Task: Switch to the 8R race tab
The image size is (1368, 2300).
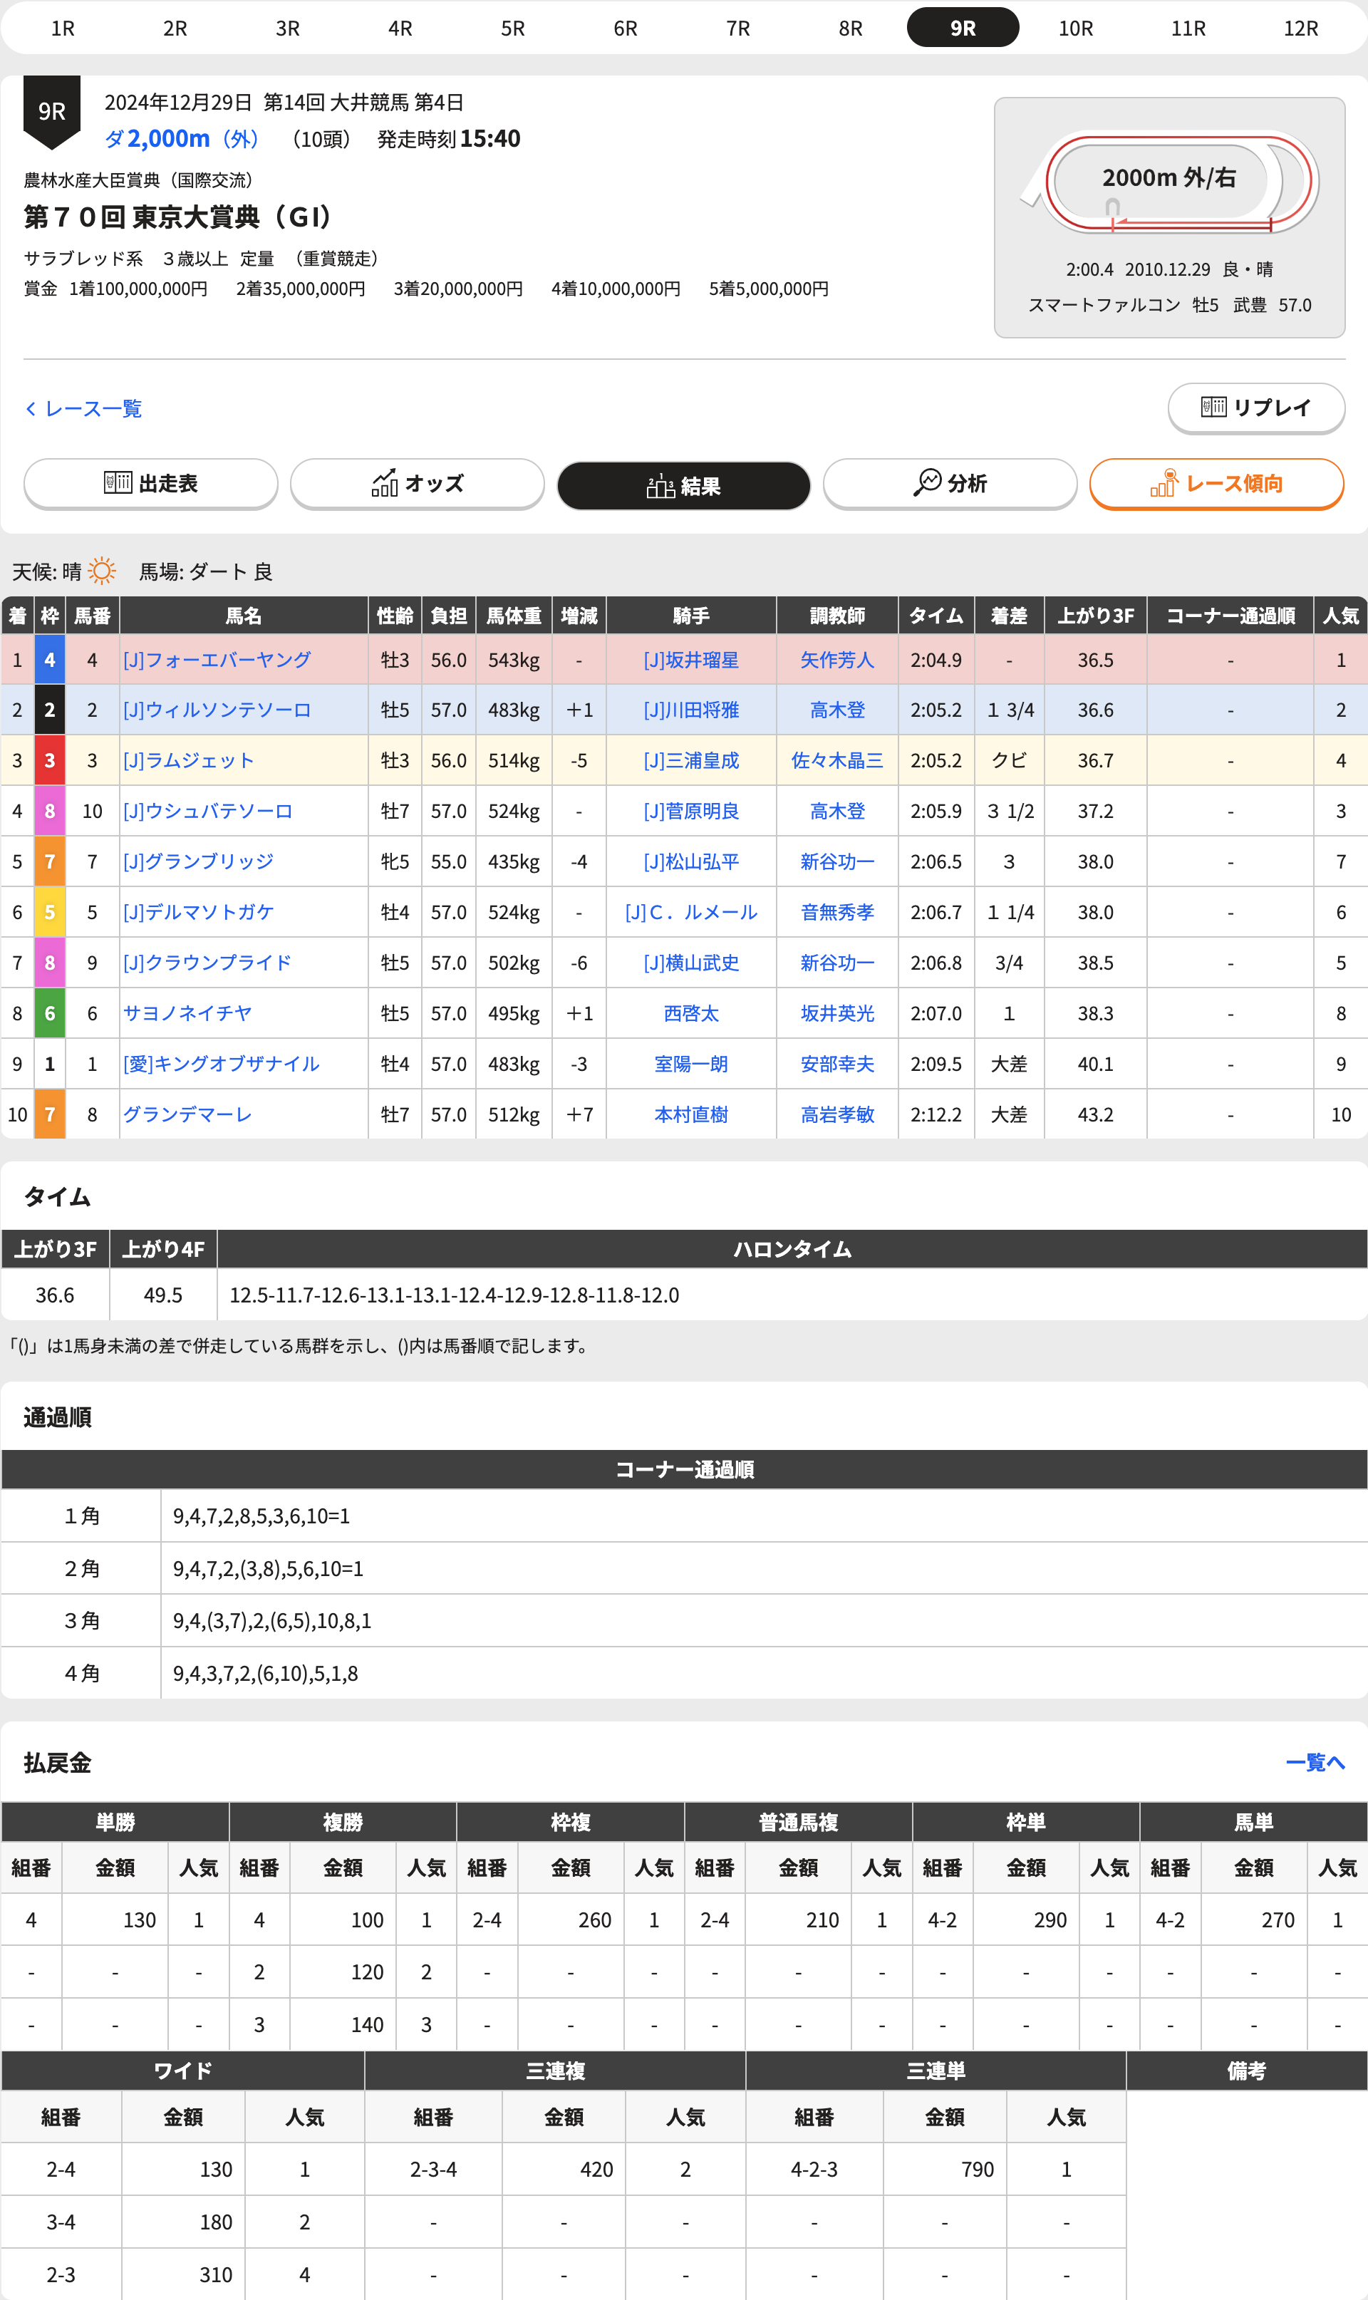Action: click(851, 29)
